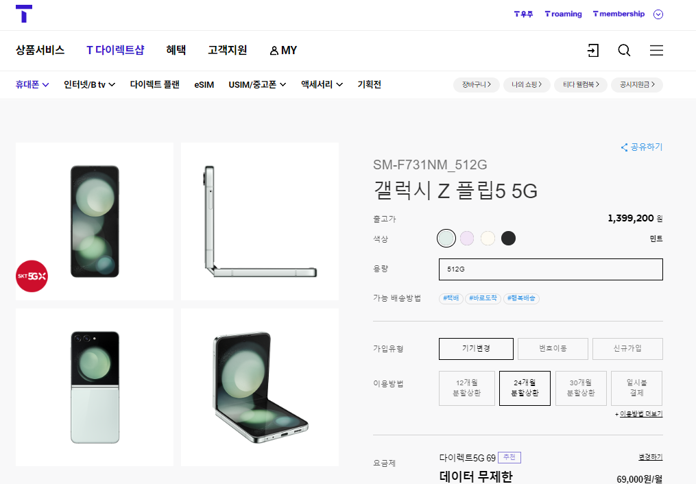Click the #택배 delivery tag
Image resolution: width=696 pixels, height=484 pixels.
pyautogui.click(x=451, y=299)
